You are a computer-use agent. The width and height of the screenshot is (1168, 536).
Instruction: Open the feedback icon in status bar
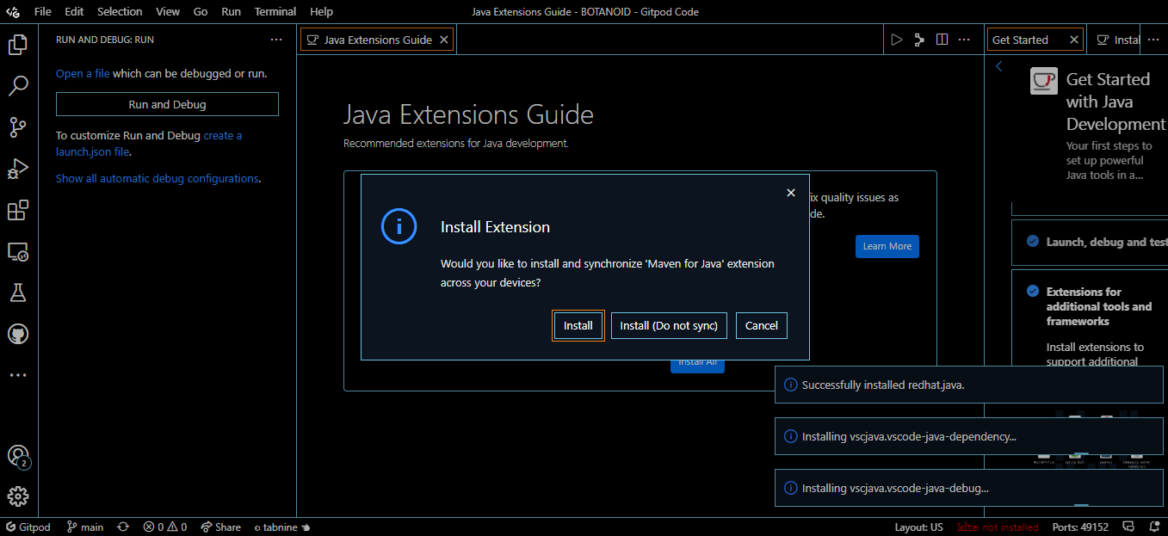(x=1130, y=527)
